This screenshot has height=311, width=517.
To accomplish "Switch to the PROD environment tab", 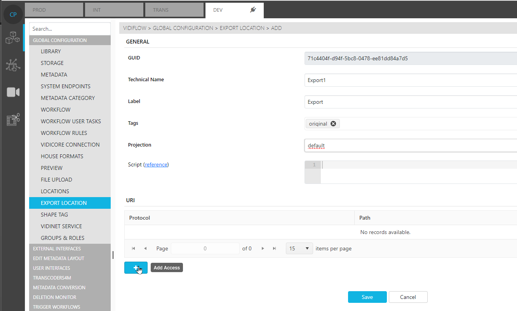I will pos(54,10).
